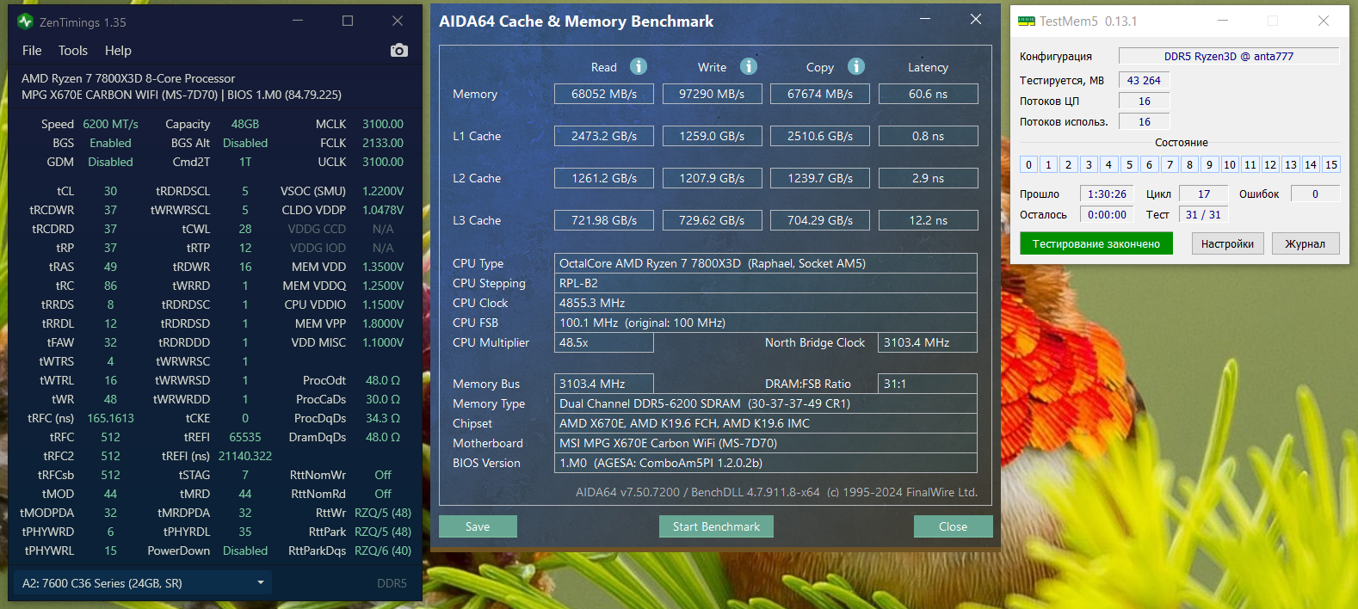Click Memory Write value 97290 MB/s
Screen dimensions: 1358x609
712,94
